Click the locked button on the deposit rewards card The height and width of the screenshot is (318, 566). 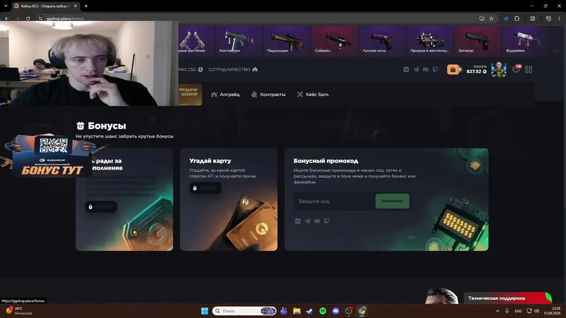[x=101, y=207]
